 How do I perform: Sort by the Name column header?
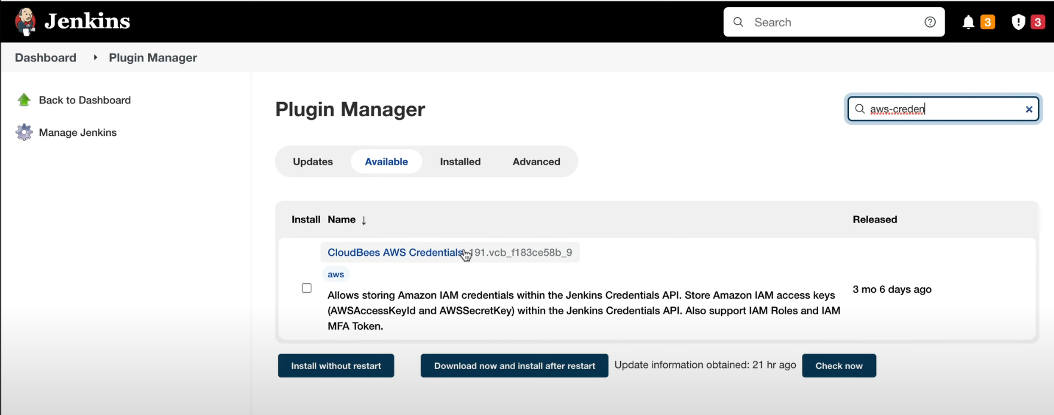[x=342, y=219]
